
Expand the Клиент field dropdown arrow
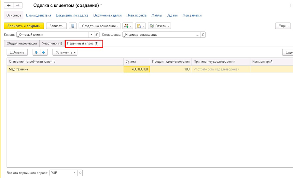tap(91, 35)
